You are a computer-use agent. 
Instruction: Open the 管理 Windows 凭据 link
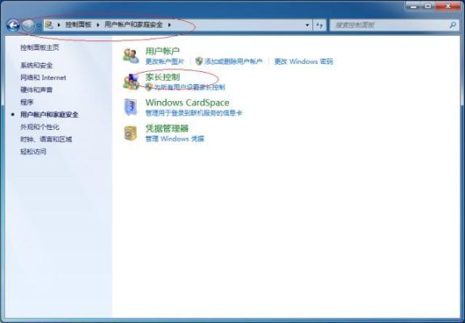click(175, 139)
